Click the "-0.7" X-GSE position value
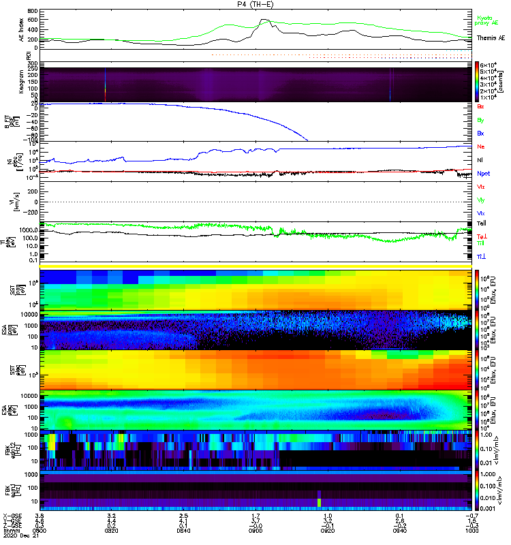The height and width of the screenshot is (545, 511). click(471, 516)
